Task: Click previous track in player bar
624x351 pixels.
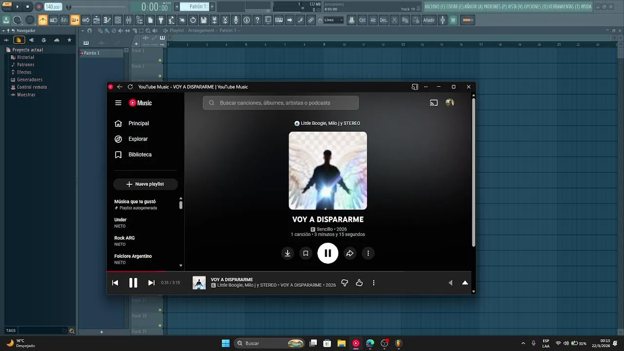Action: 115,283
